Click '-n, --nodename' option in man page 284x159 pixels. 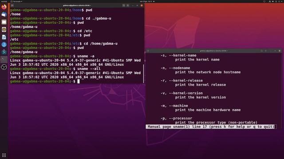coord(175,68)
